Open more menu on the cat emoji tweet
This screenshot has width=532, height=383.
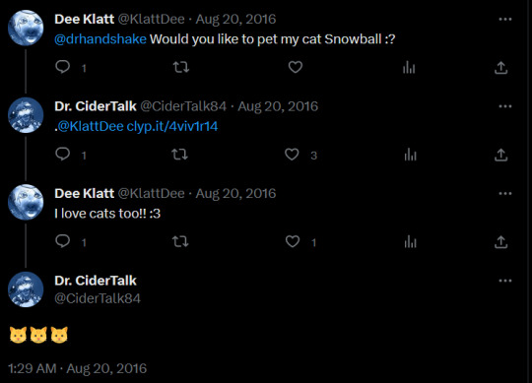point(504,281)
